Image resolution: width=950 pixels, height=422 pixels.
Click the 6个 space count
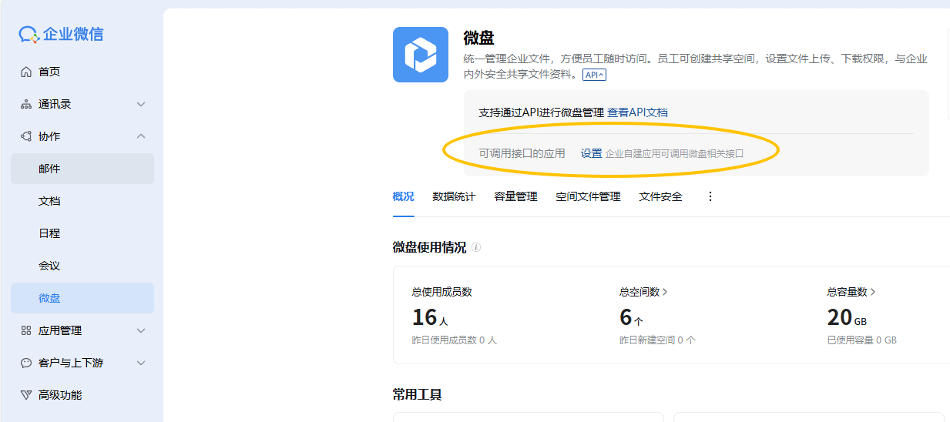[631, 317]
